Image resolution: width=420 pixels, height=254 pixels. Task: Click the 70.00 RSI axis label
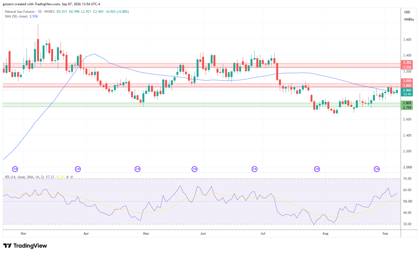pos(407,179)
